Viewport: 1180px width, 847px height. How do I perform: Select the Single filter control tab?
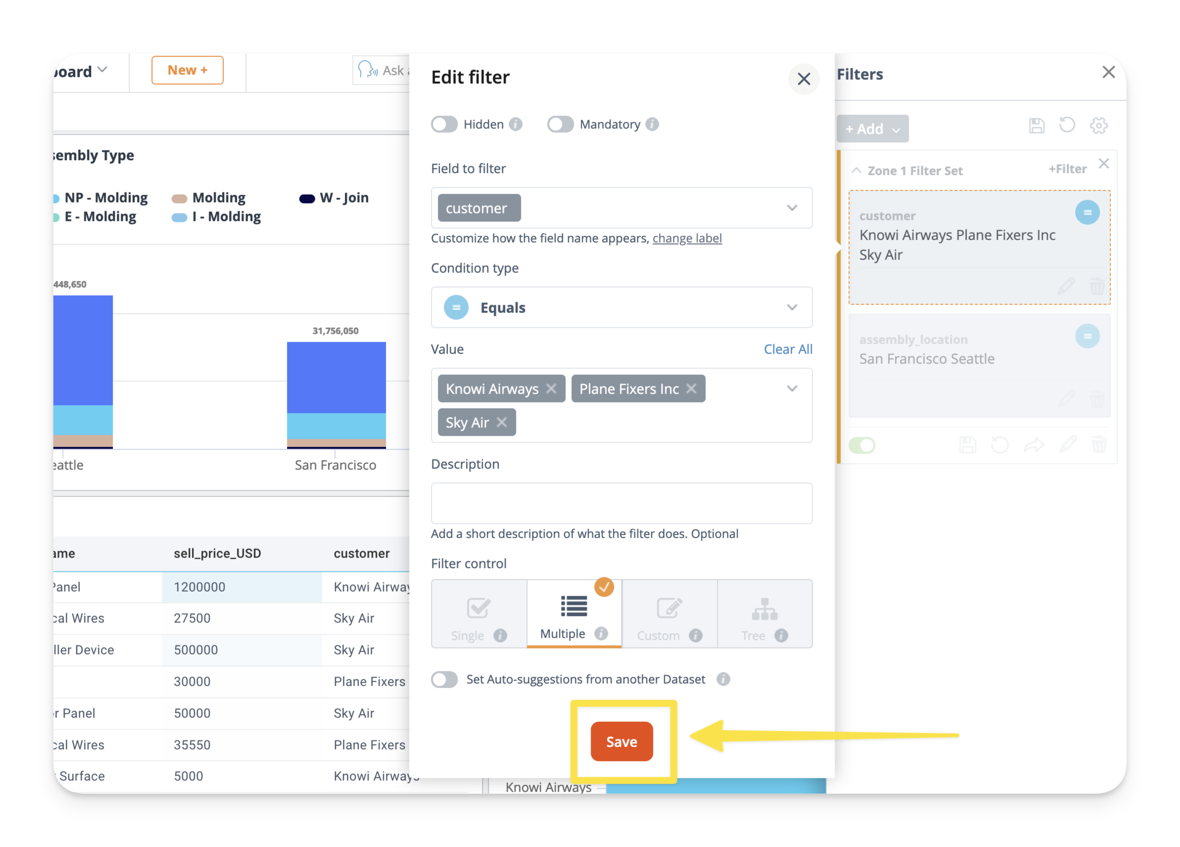pyautogui.click(x=478, y=614)
